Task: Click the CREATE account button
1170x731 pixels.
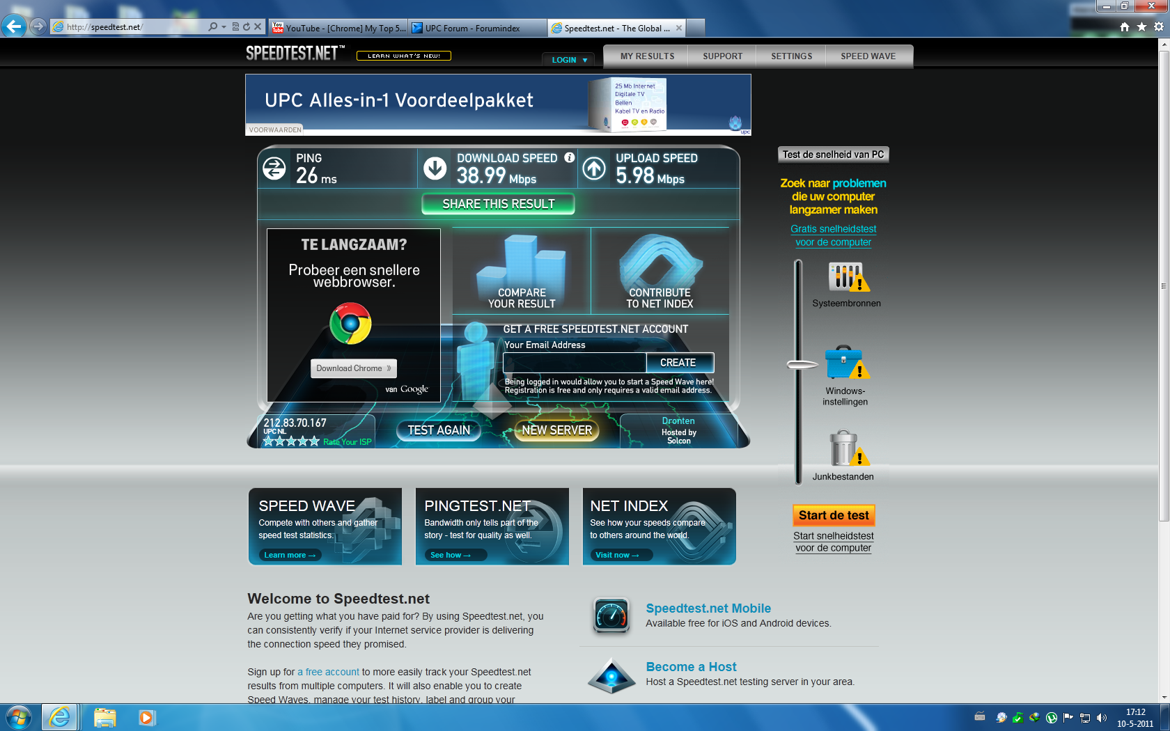Action: 678,363
